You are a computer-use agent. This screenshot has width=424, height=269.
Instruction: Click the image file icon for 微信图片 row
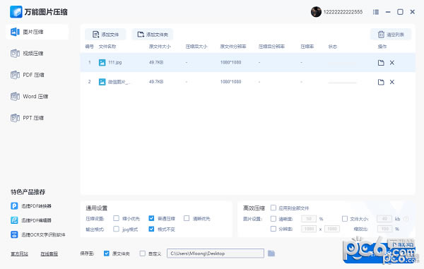coord(102,82)
